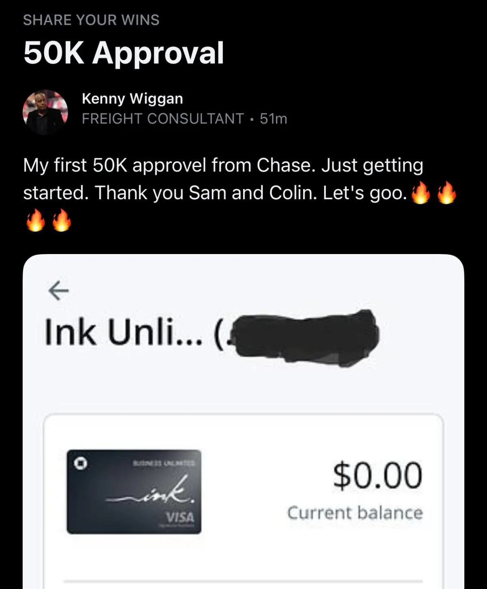Click the Chase logo on the card
The image size is (487, 589).
coord(80,463)
